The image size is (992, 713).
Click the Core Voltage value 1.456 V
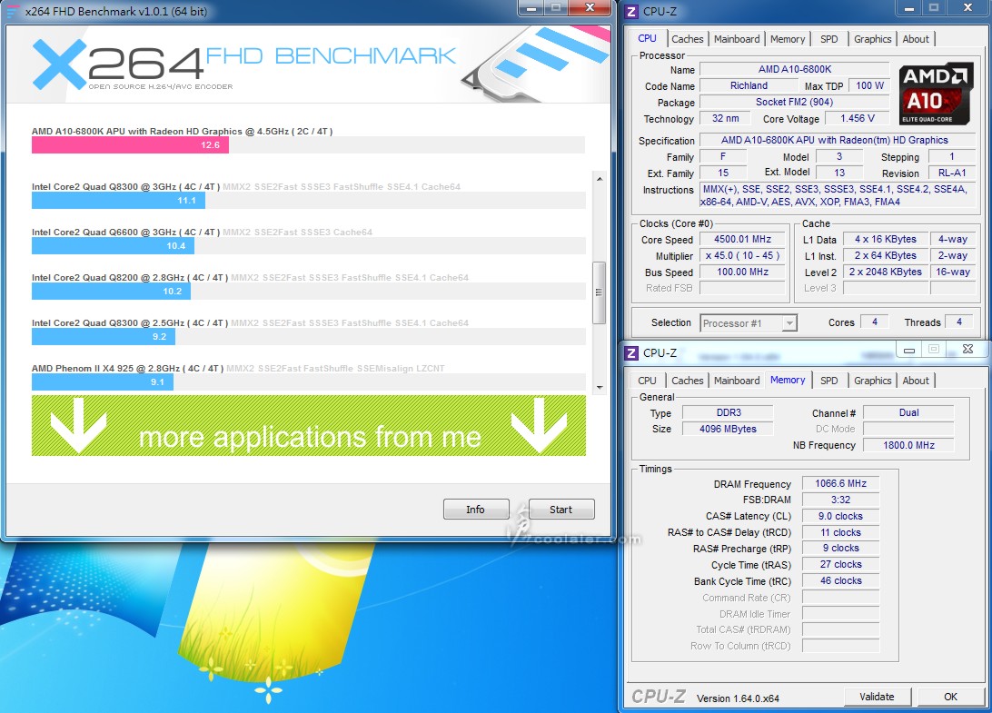(858, 119)
